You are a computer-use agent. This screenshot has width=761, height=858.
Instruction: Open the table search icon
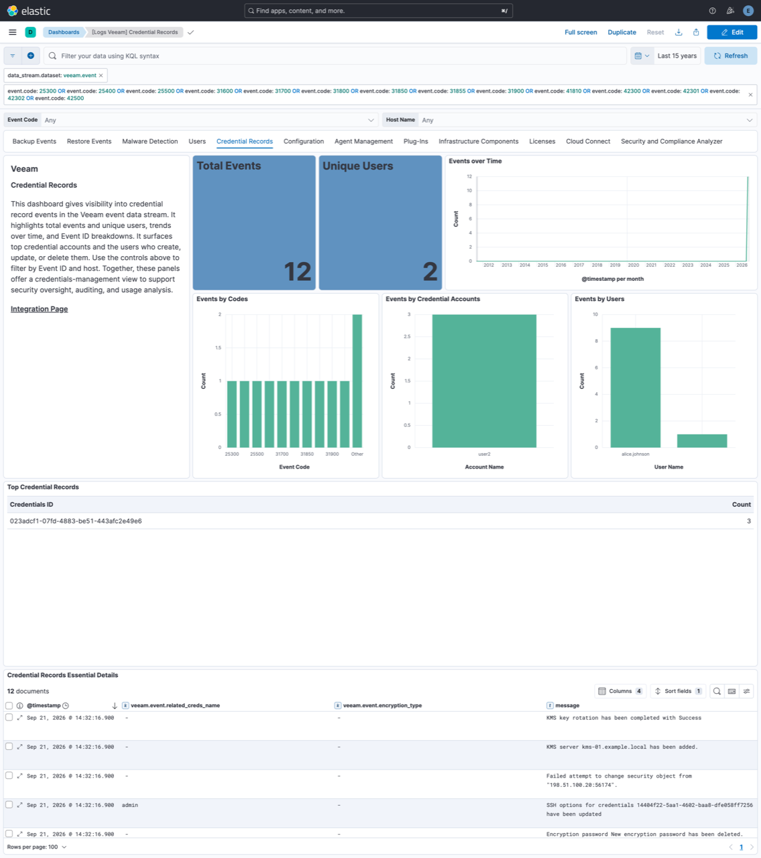717,691
